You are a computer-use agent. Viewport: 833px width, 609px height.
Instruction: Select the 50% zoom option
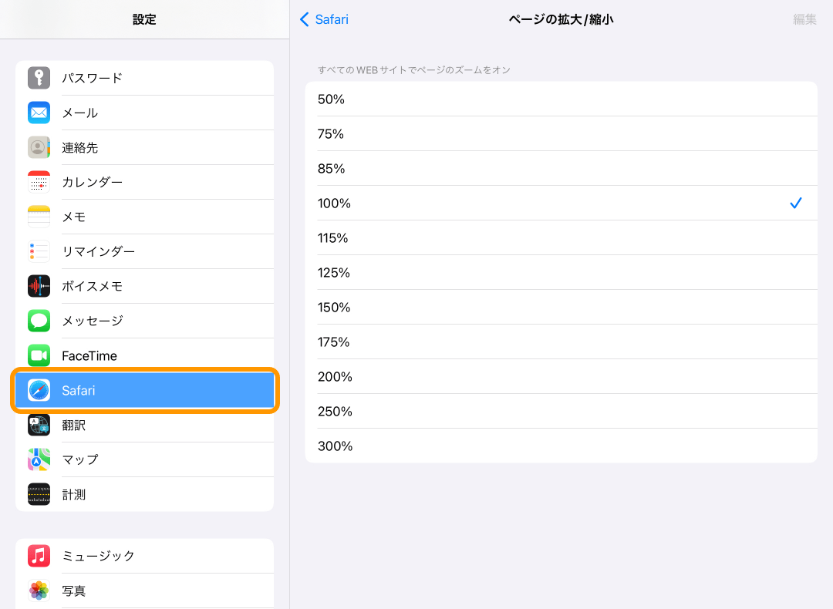pyautogui.click(x=561, y=99)
